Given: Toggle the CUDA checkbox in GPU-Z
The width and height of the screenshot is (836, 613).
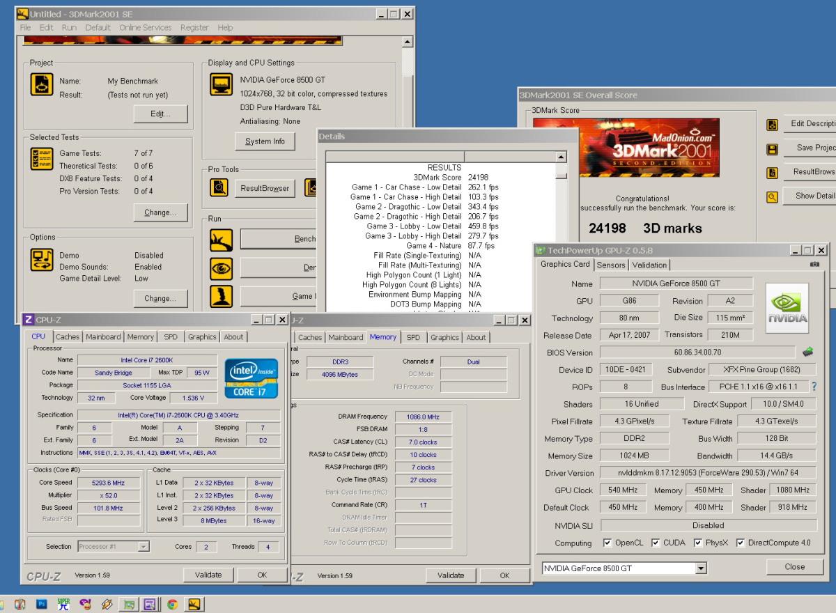Looking at the screenshot, I should tap(656, 543).
